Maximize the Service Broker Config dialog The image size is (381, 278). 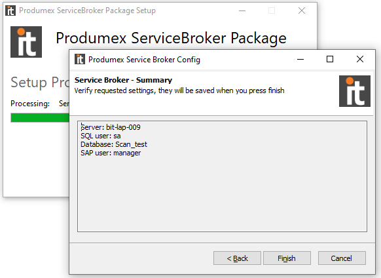330,59
